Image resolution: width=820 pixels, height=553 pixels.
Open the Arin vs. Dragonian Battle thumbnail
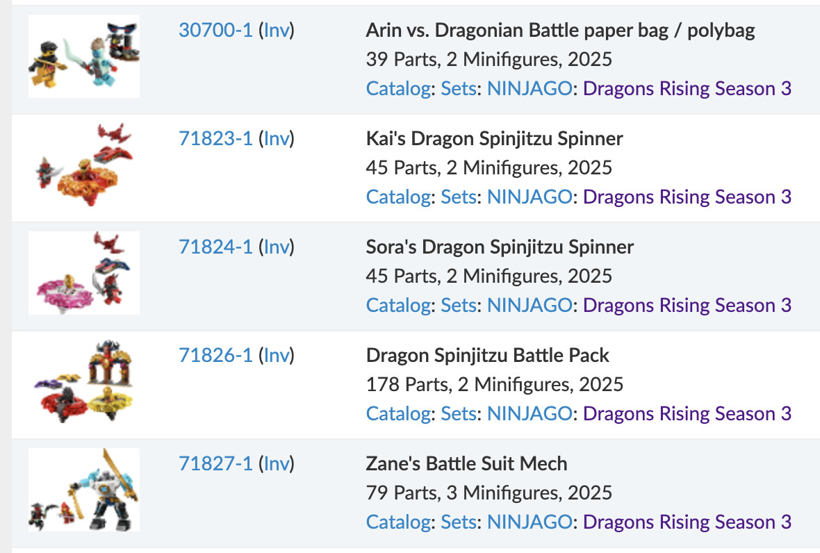click(84, 56)
